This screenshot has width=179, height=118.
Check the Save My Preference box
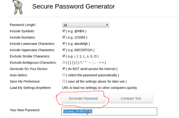(64, 81)
